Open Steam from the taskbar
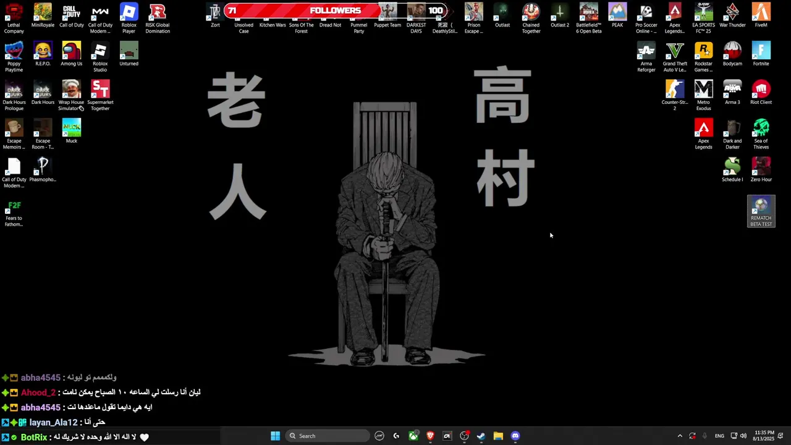The image size is (791, 445). 481,436
